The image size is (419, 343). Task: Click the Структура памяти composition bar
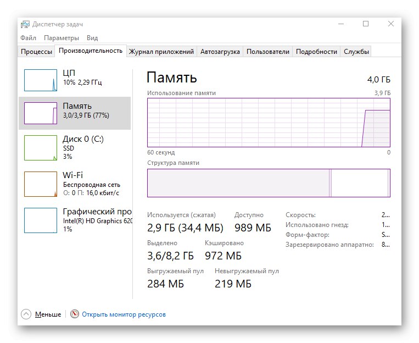point(269,182)
